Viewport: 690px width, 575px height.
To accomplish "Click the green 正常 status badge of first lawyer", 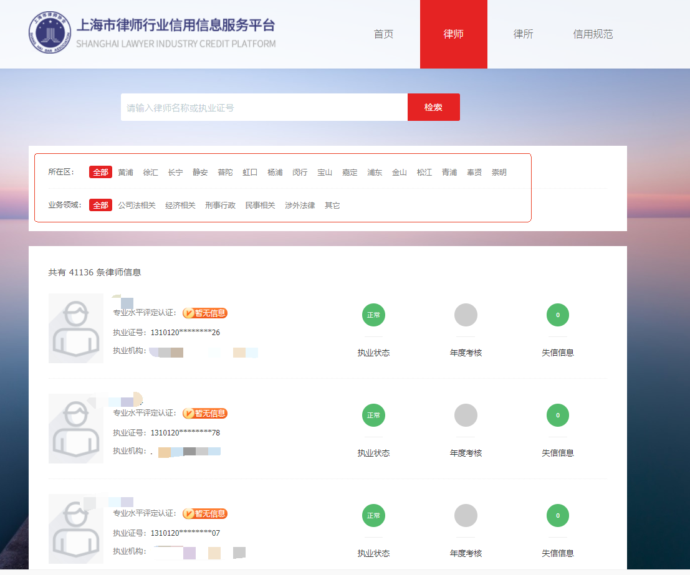I will click(373, 315).
